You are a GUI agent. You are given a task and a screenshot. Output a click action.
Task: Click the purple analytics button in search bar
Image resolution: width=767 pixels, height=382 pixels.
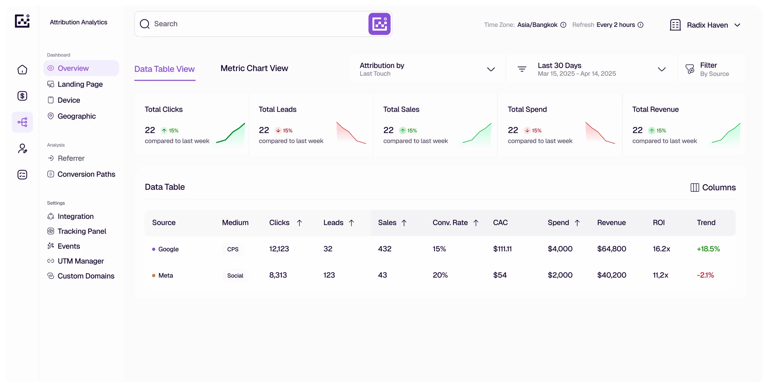pyautogui.click(x=379, y=24)
